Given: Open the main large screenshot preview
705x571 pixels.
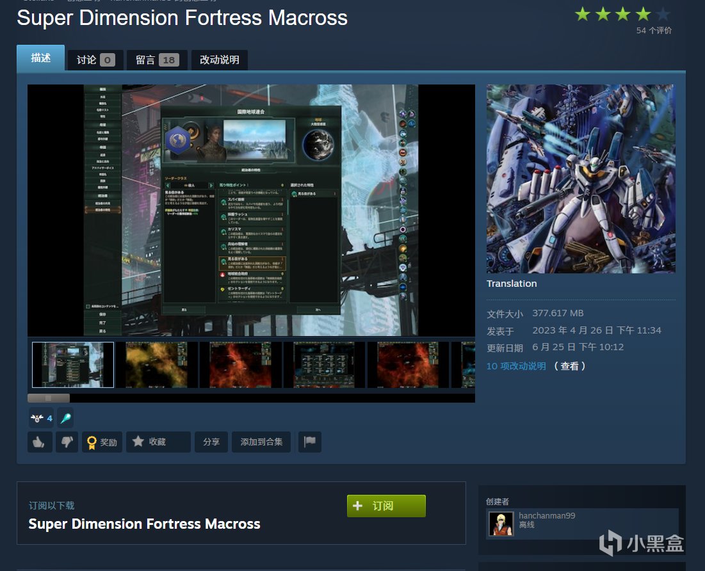Looking at the screenshot, I should [x=251, y=211].
